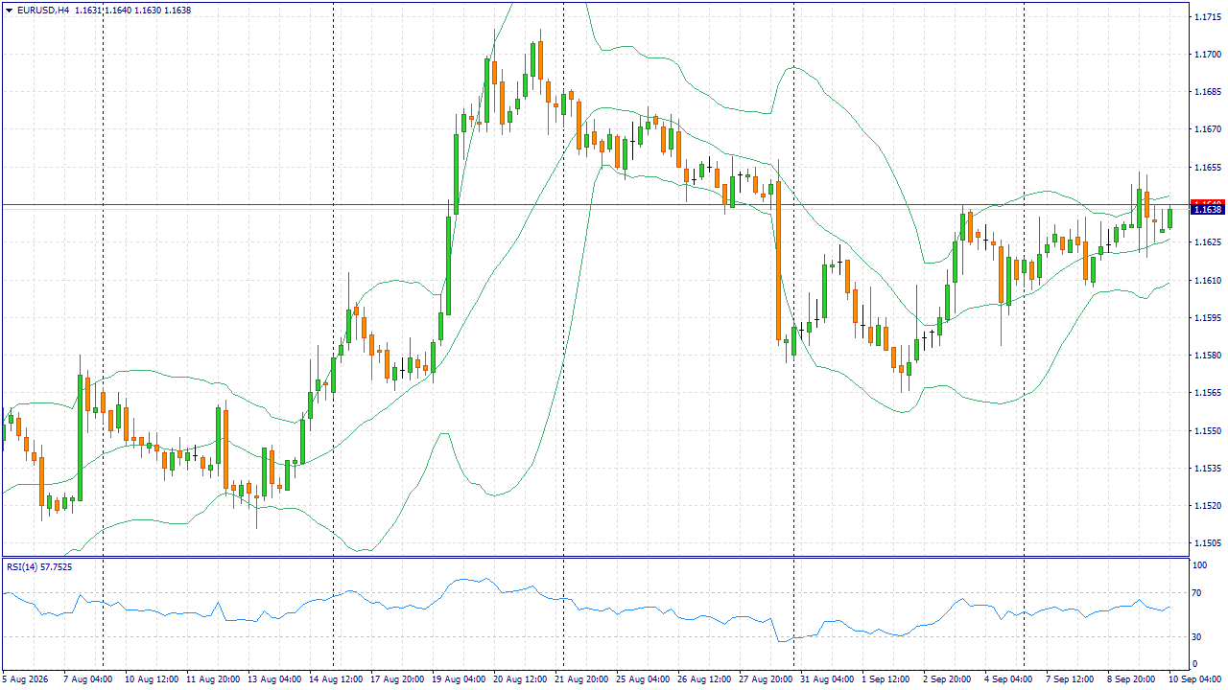This screenshot has width=1228, height=690.
Task: Select the 21 Aug 20:00 time label
Action: pos(582,678)
